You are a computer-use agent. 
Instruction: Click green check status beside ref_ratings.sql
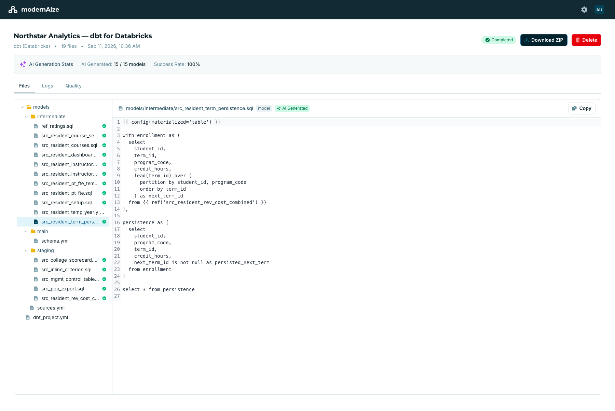104,126
